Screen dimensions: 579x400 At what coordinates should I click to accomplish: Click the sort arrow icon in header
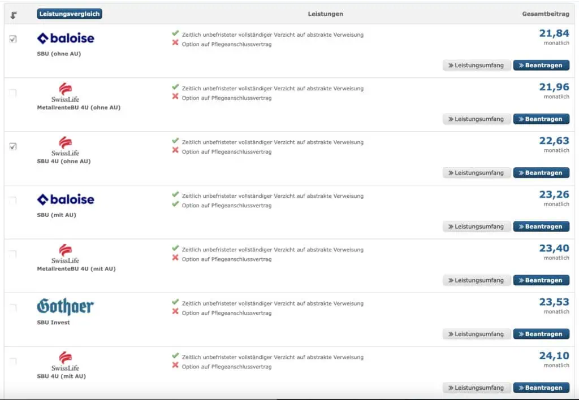pyautogui.click(x=14, y=15)
